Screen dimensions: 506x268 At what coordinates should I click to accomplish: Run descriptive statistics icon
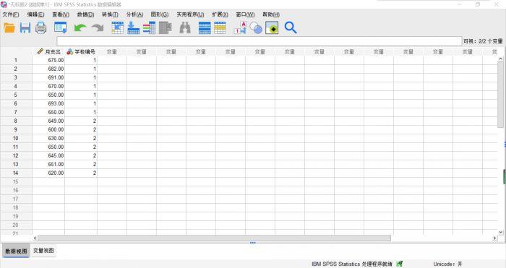(166, 27)
